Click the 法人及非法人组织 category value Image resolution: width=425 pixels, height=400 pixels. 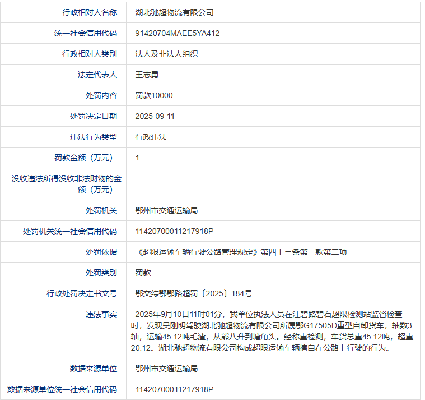click(x=166, y=54)
